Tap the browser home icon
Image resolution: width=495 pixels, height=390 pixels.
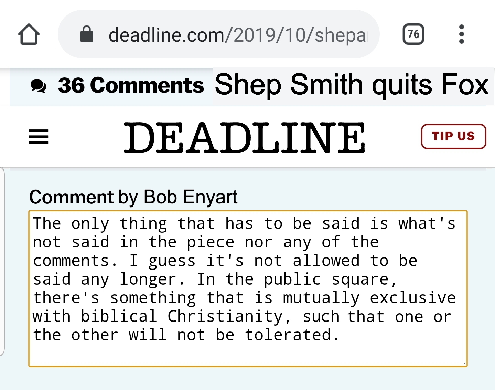(29, 34)
